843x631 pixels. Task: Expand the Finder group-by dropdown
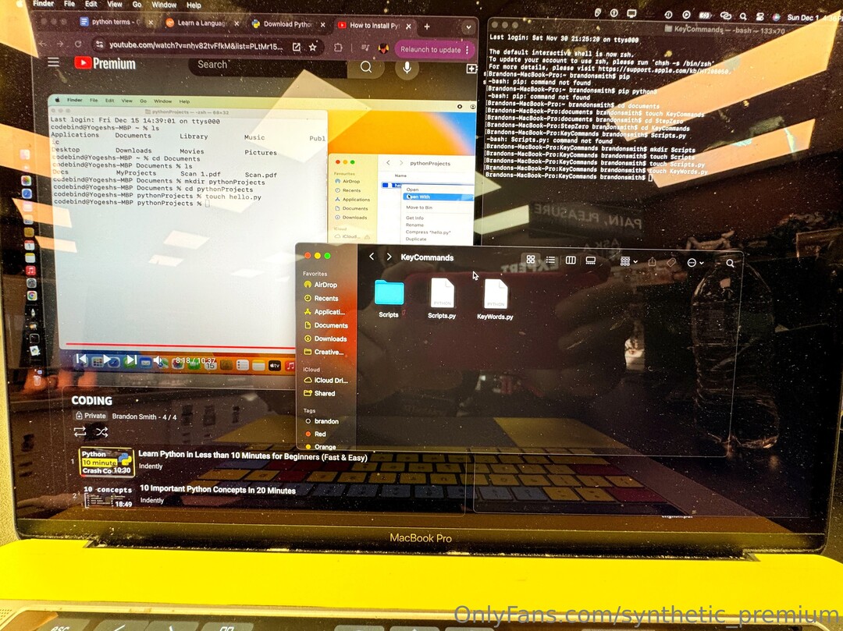tap(628, 261)
